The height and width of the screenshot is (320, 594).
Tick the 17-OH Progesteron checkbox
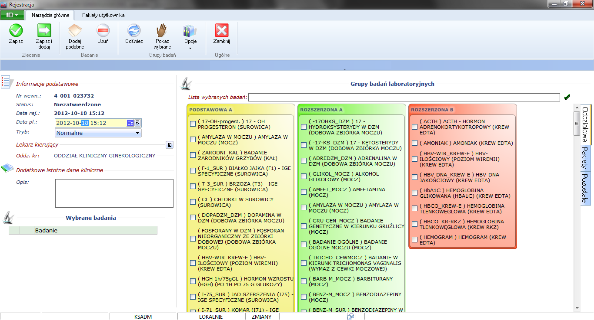(x=193, y=124)
